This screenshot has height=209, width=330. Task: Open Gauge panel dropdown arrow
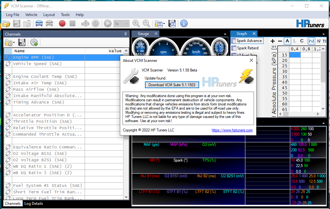pos(225,34)
